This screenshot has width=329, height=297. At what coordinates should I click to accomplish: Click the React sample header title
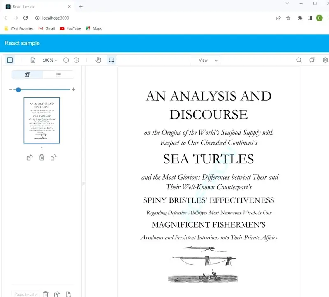22,43
